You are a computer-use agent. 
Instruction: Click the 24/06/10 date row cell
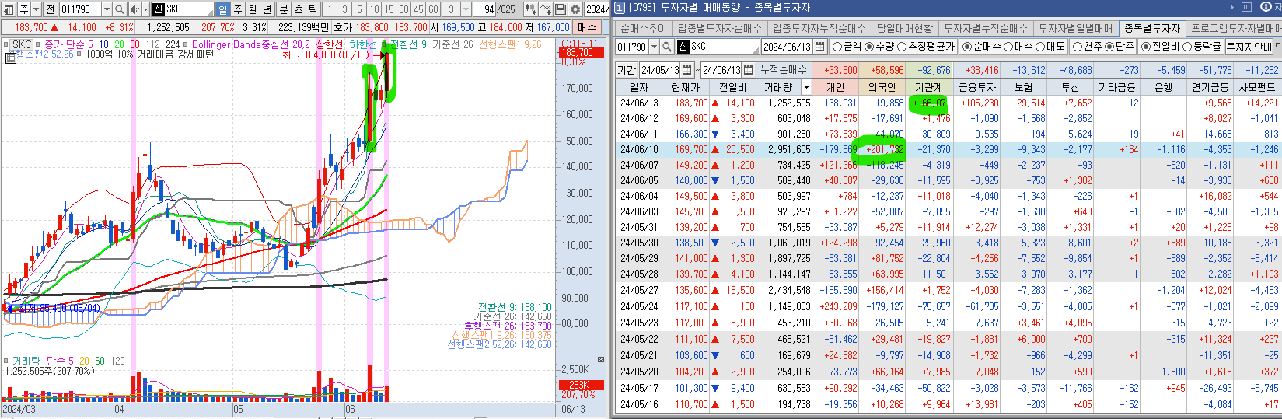(639, 149)
